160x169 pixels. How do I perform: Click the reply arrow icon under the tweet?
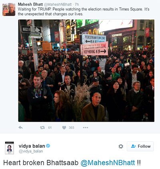[20, 127]
